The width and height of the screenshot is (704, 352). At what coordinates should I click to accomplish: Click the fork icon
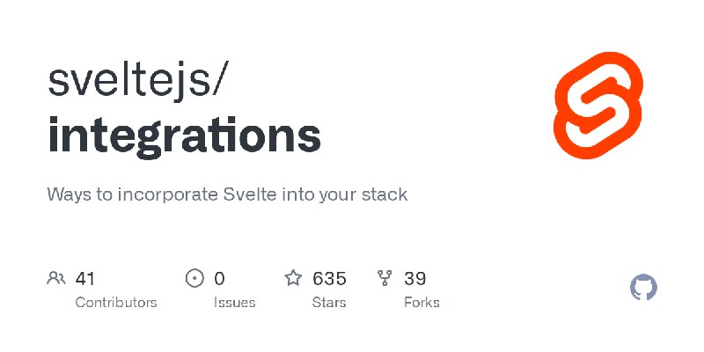[x=385, y=278]
